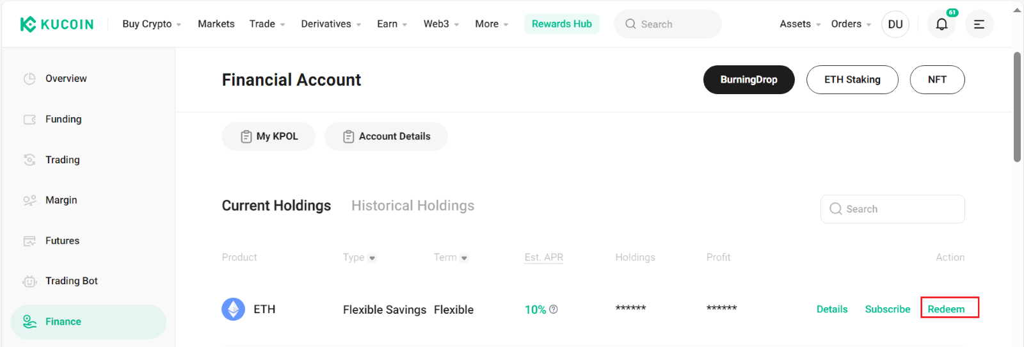Click the Futures sidebar icon
This screenshot has width=1024, height=347.
click(29, 241)
